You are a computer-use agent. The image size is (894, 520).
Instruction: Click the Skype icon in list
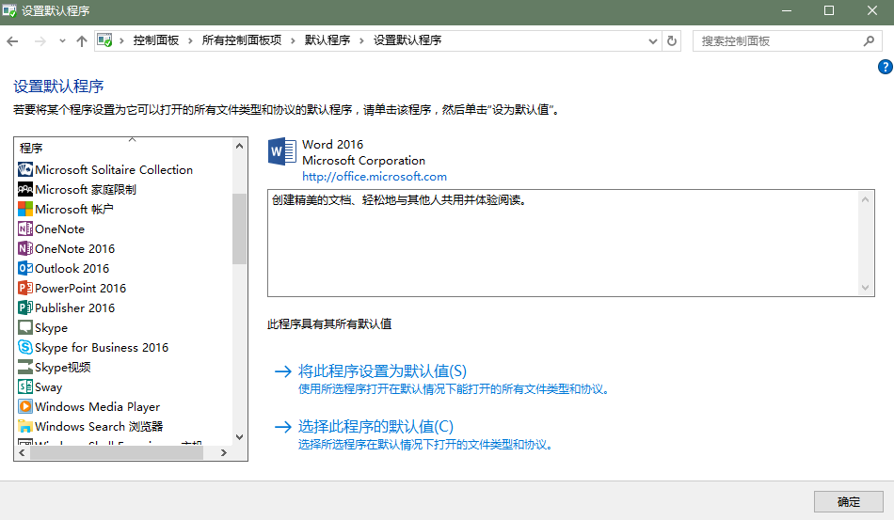tap(25, 327)
